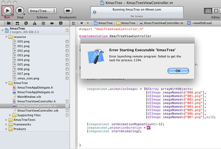
Task: Collapse the resource folder triangle
Action: point(6,37)
